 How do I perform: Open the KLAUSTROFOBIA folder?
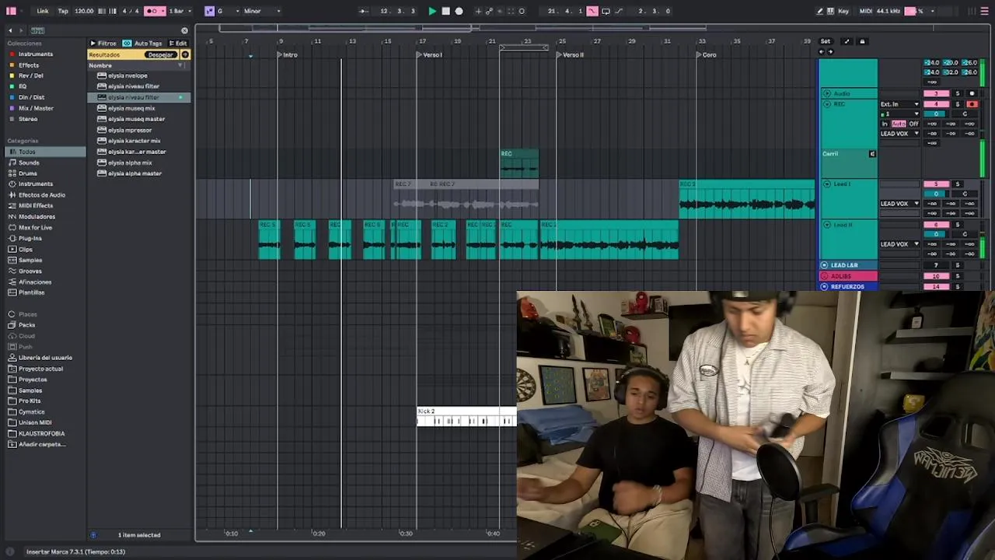41,433
